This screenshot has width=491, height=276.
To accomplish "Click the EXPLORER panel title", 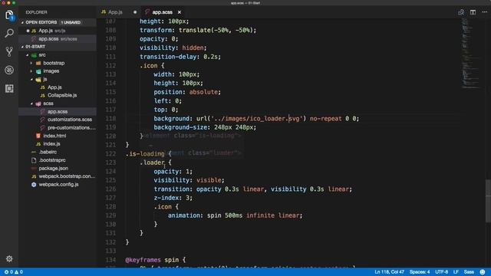I will click(36, 12).
